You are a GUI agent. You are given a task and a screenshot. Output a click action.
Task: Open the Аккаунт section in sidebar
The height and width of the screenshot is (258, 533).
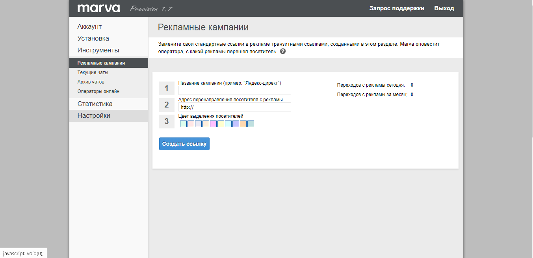pyautogui.click(x=89, y=26)
